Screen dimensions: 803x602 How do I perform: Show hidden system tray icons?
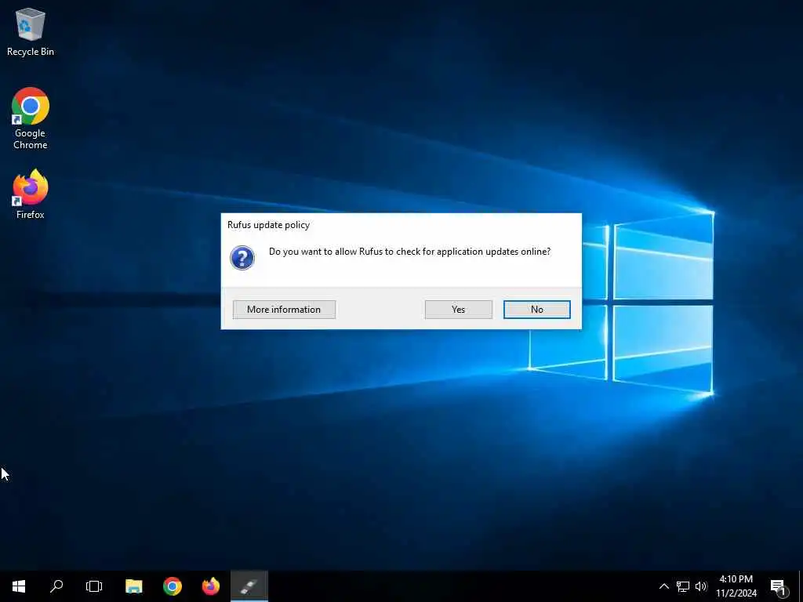(663, 586)
